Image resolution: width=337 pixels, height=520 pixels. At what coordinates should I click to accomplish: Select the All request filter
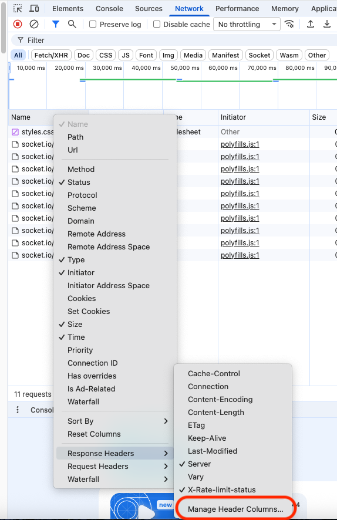[x=18, y=55]
